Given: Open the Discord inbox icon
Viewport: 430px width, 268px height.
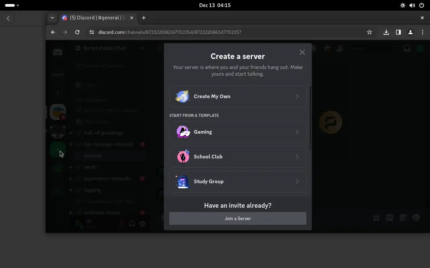Looking at the screenshot, I should [407, 48].
